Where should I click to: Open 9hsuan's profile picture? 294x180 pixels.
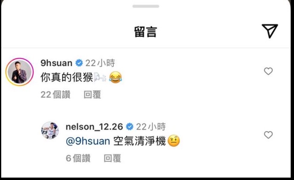point(20,72)
